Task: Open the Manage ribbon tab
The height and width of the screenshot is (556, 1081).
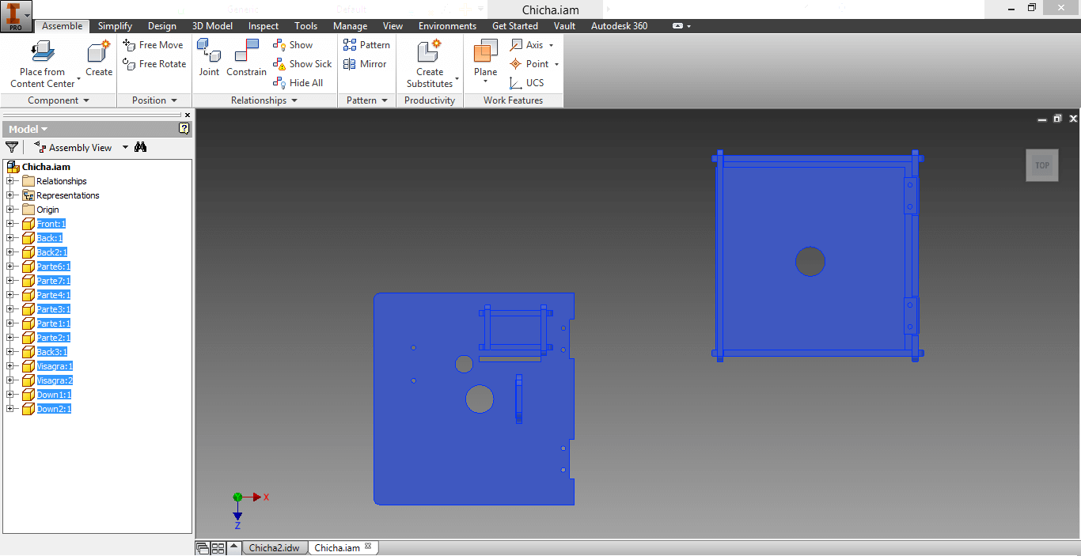Action: click(x=350, y=26)
